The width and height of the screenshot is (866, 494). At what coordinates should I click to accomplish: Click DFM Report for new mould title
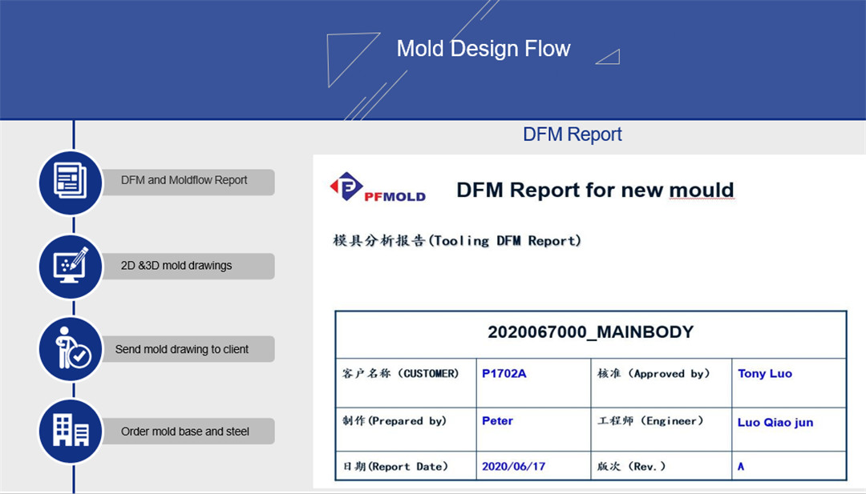pos(595,191)
